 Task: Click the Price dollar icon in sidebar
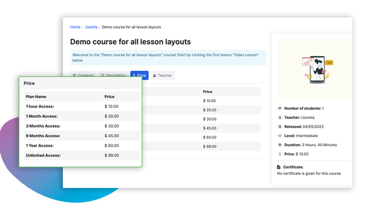(280, 154)
